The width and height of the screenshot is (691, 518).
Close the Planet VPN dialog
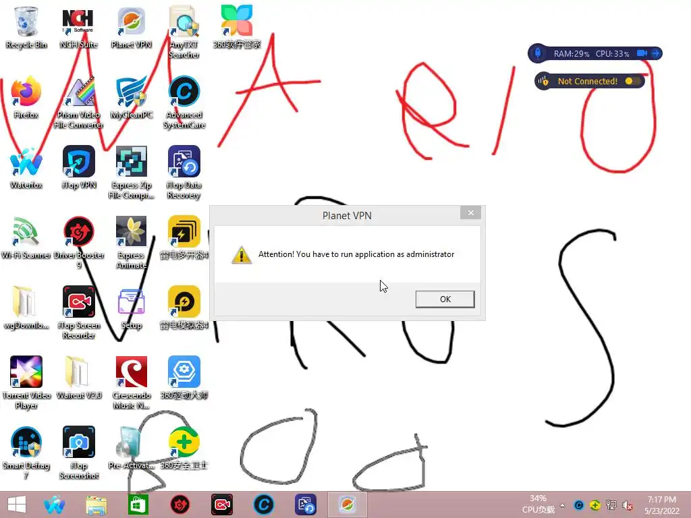click(470, 212)
